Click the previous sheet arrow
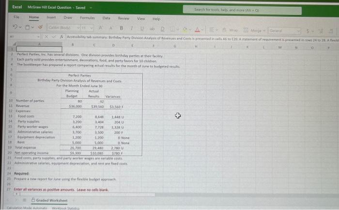 (x=8, y=200)
